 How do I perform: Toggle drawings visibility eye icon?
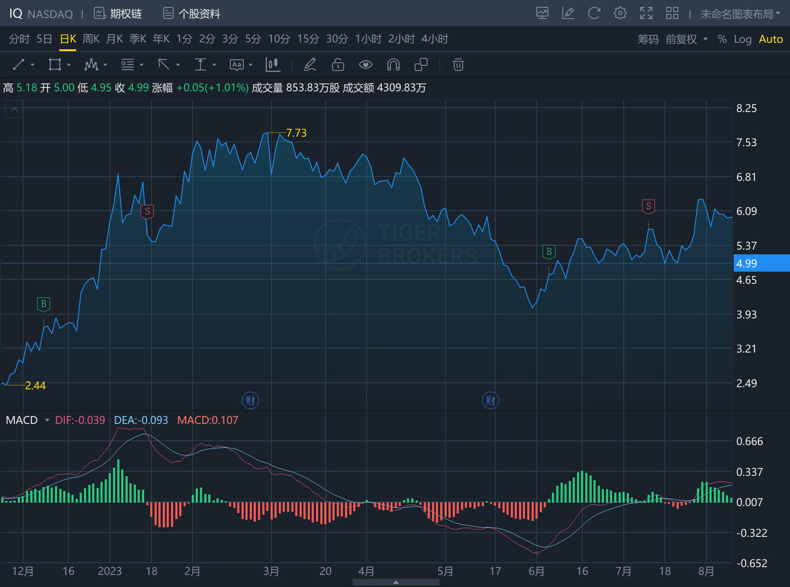(365, 65)
